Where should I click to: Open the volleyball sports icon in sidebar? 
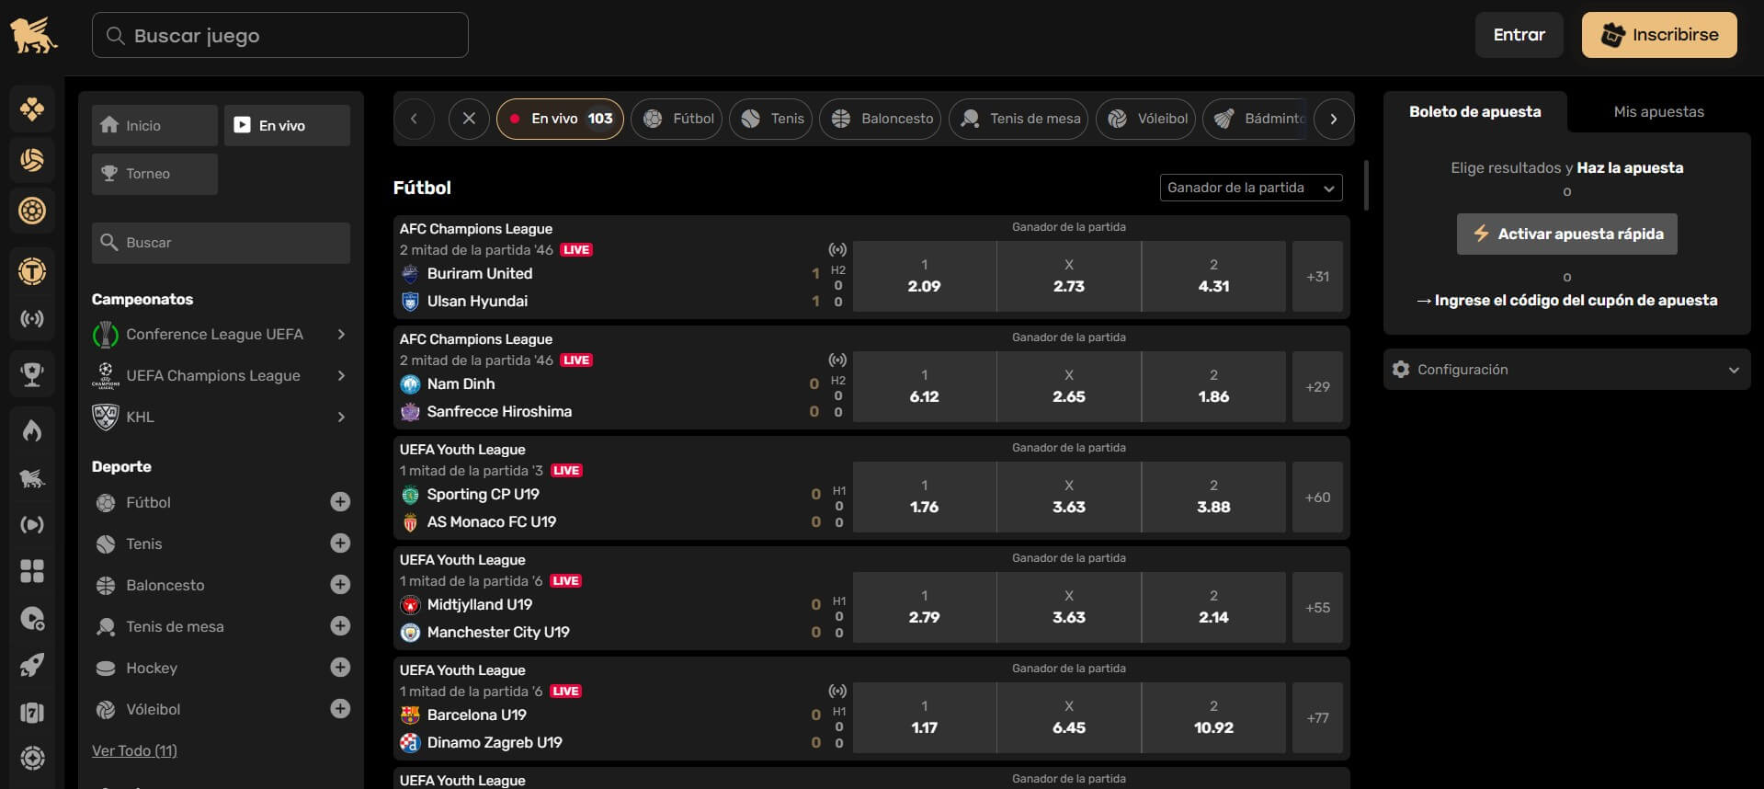click(32, 160)
